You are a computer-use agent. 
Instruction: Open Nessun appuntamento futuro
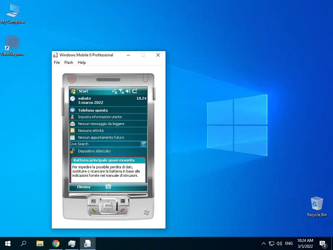click(101, 137)
